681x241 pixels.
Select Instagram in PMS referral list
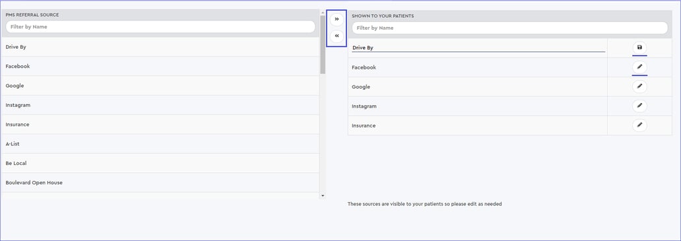pos(160,105)
